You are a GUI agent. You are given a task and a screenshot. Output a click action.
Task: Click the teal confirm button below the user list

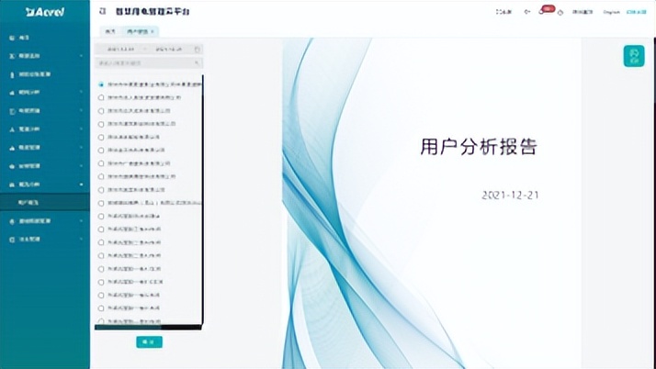point(149,341)
